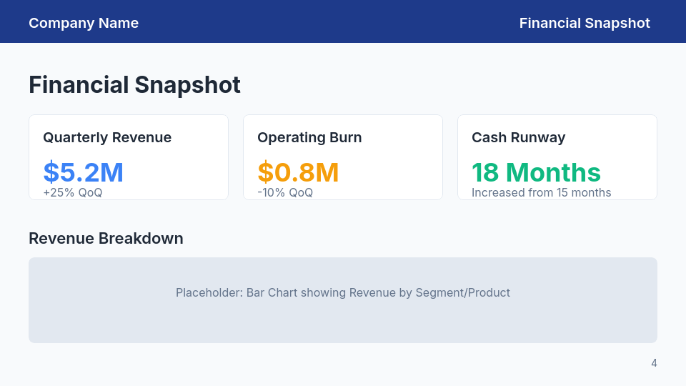Select the Financial Snapshot label in blue header
Image resolution: width=686 pixels, height=386 pixels.
tap(584, 23)
